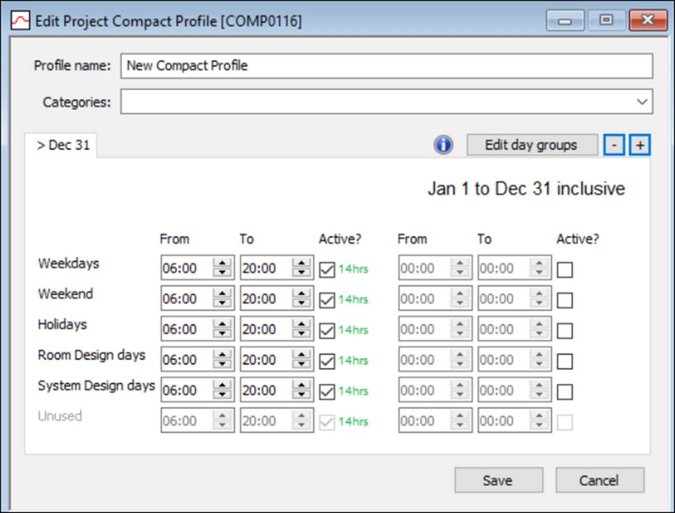Screen dimensions: 675x513
Task: Decrease Weekdays first To time
Action: coord(301,272)
